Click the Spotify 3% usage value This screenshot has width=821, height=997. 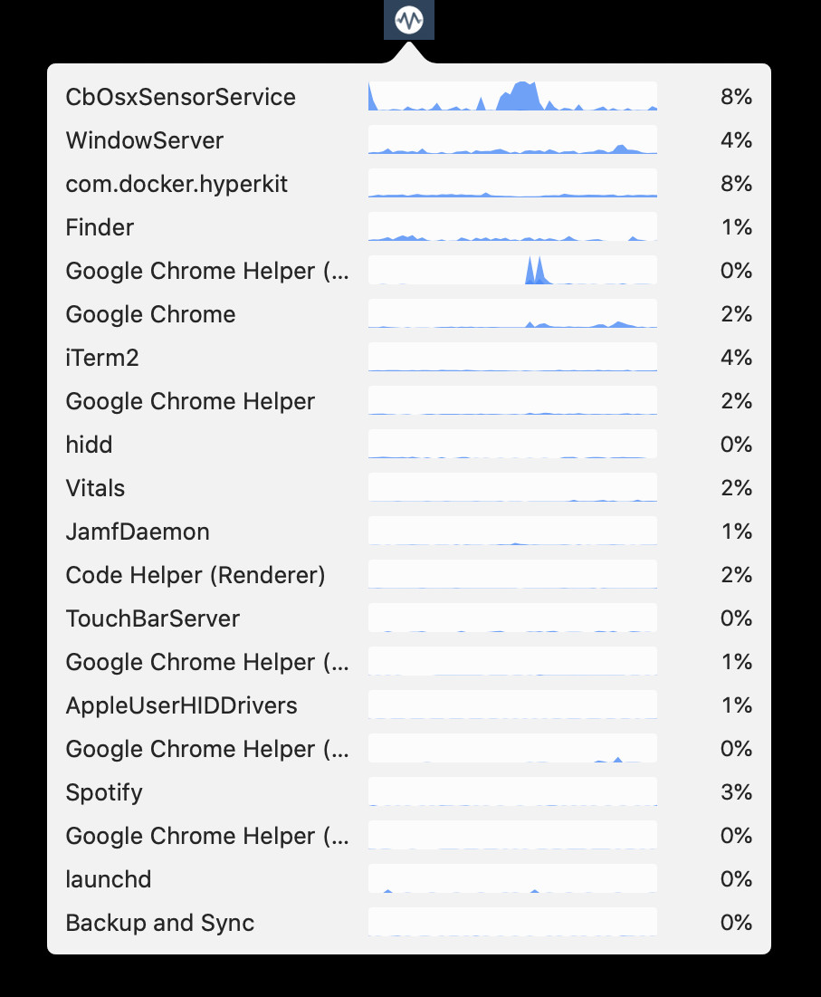pyautogui.click(x=737, y=792)
